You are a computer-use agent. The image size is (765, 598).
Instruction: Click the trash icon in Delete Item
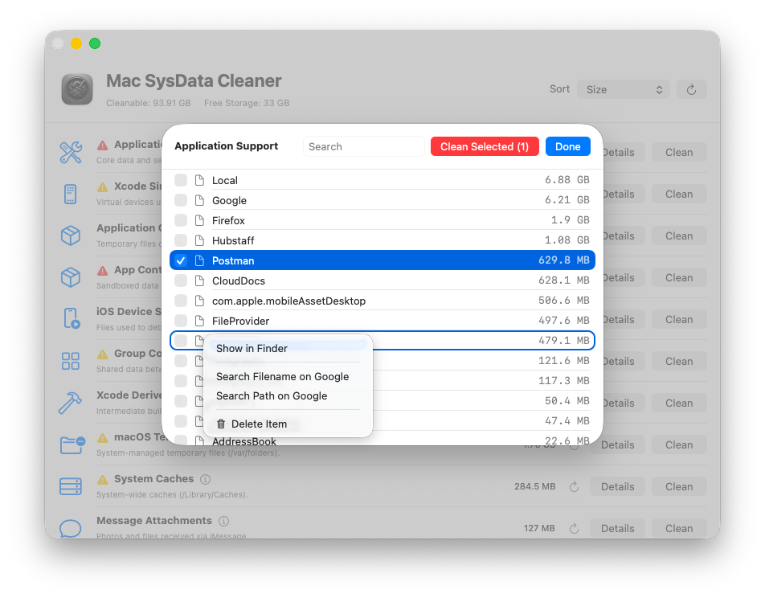[x=221, y=424]
